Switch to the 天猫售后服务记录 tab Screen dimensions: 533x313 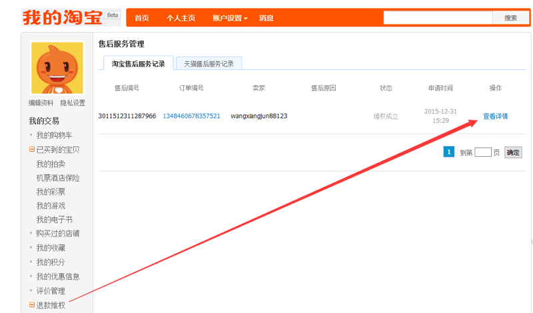pos(209,63)
